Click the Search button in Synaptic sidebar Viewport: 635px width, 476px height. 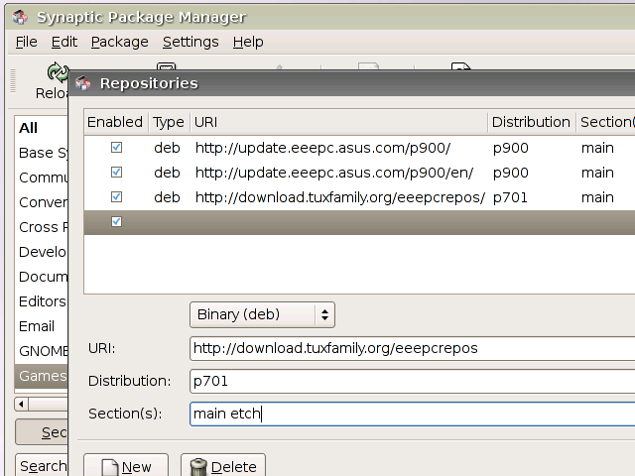[x=42, y=465]
